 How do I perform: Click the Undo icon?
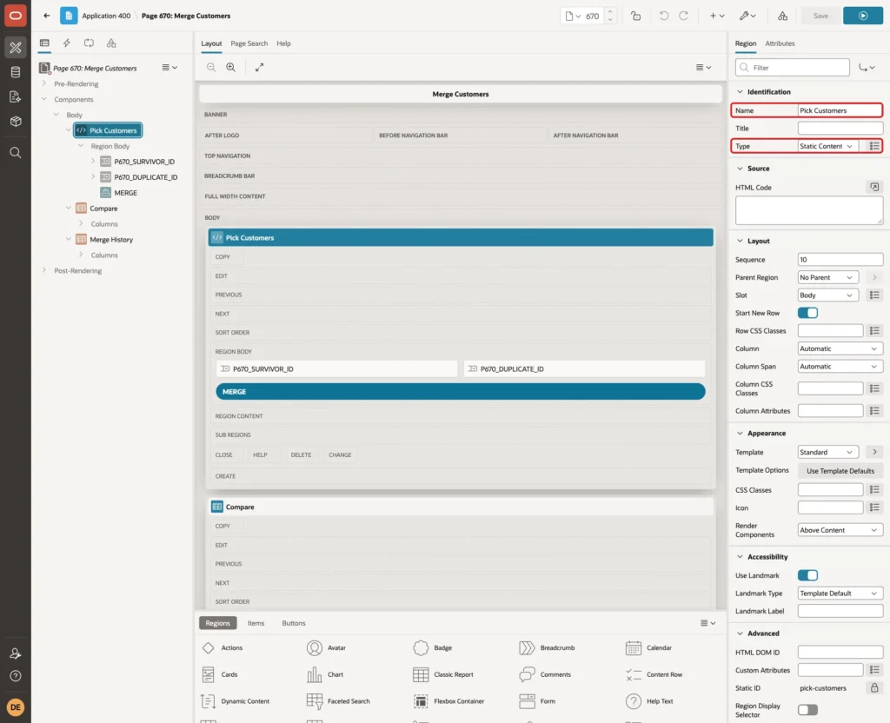663,16
